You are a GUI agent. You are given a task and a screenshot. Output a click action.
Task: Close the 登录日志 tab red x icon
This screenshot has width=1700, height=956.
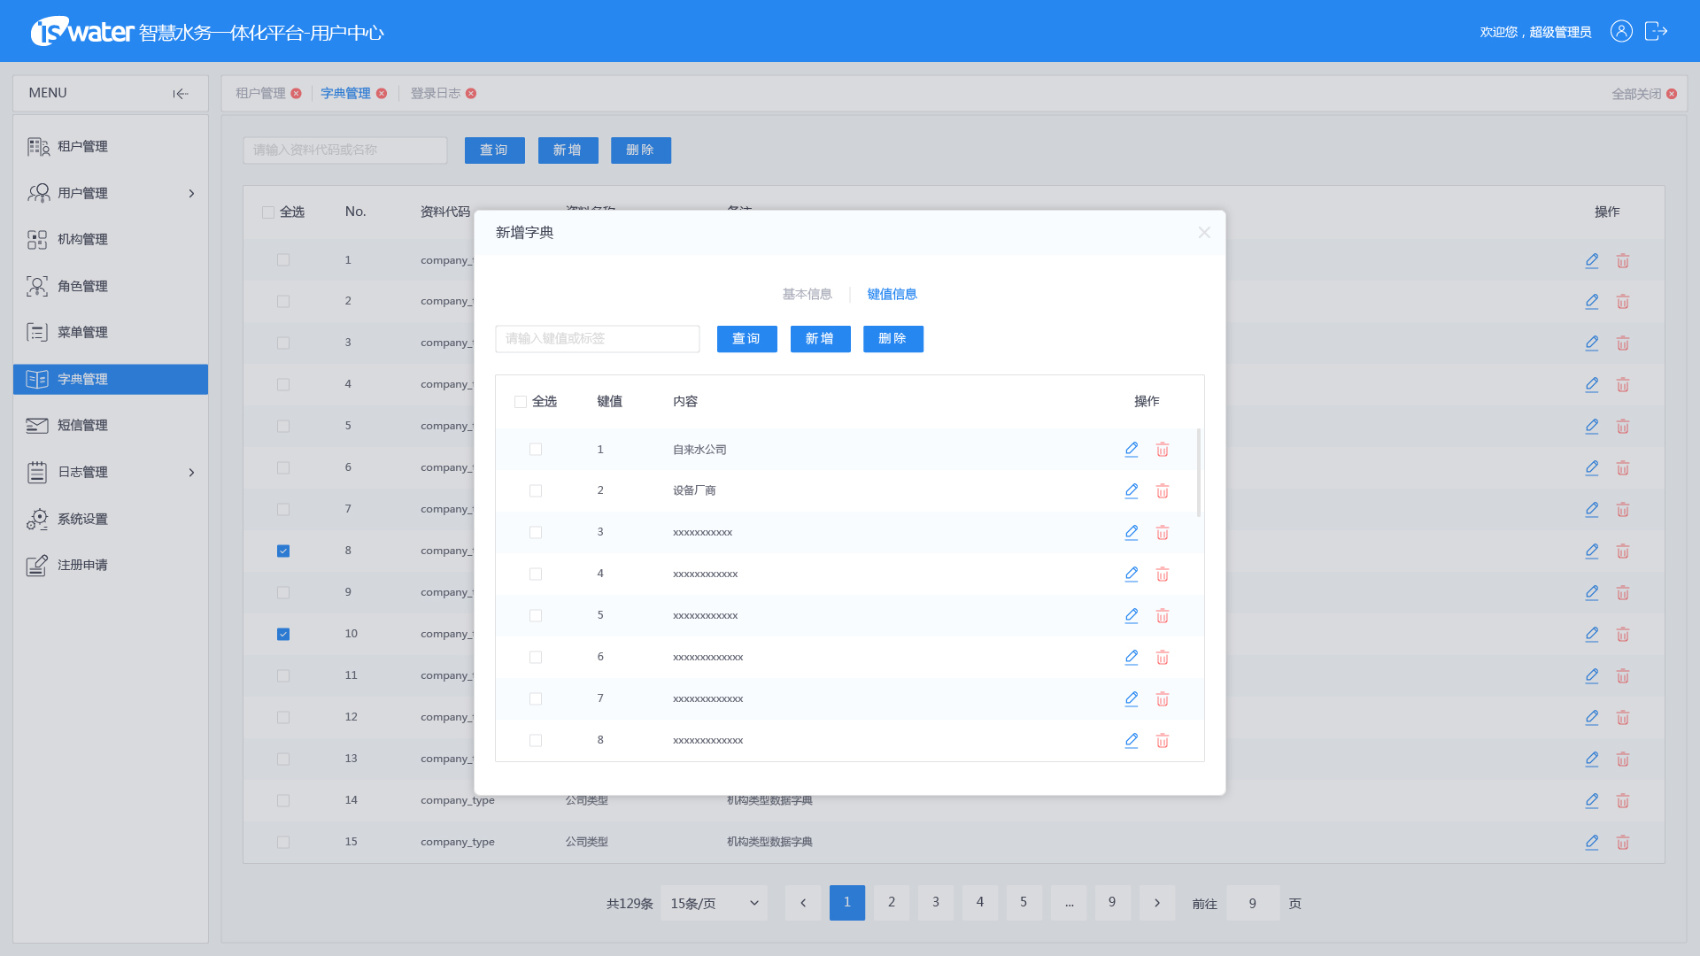471,94
